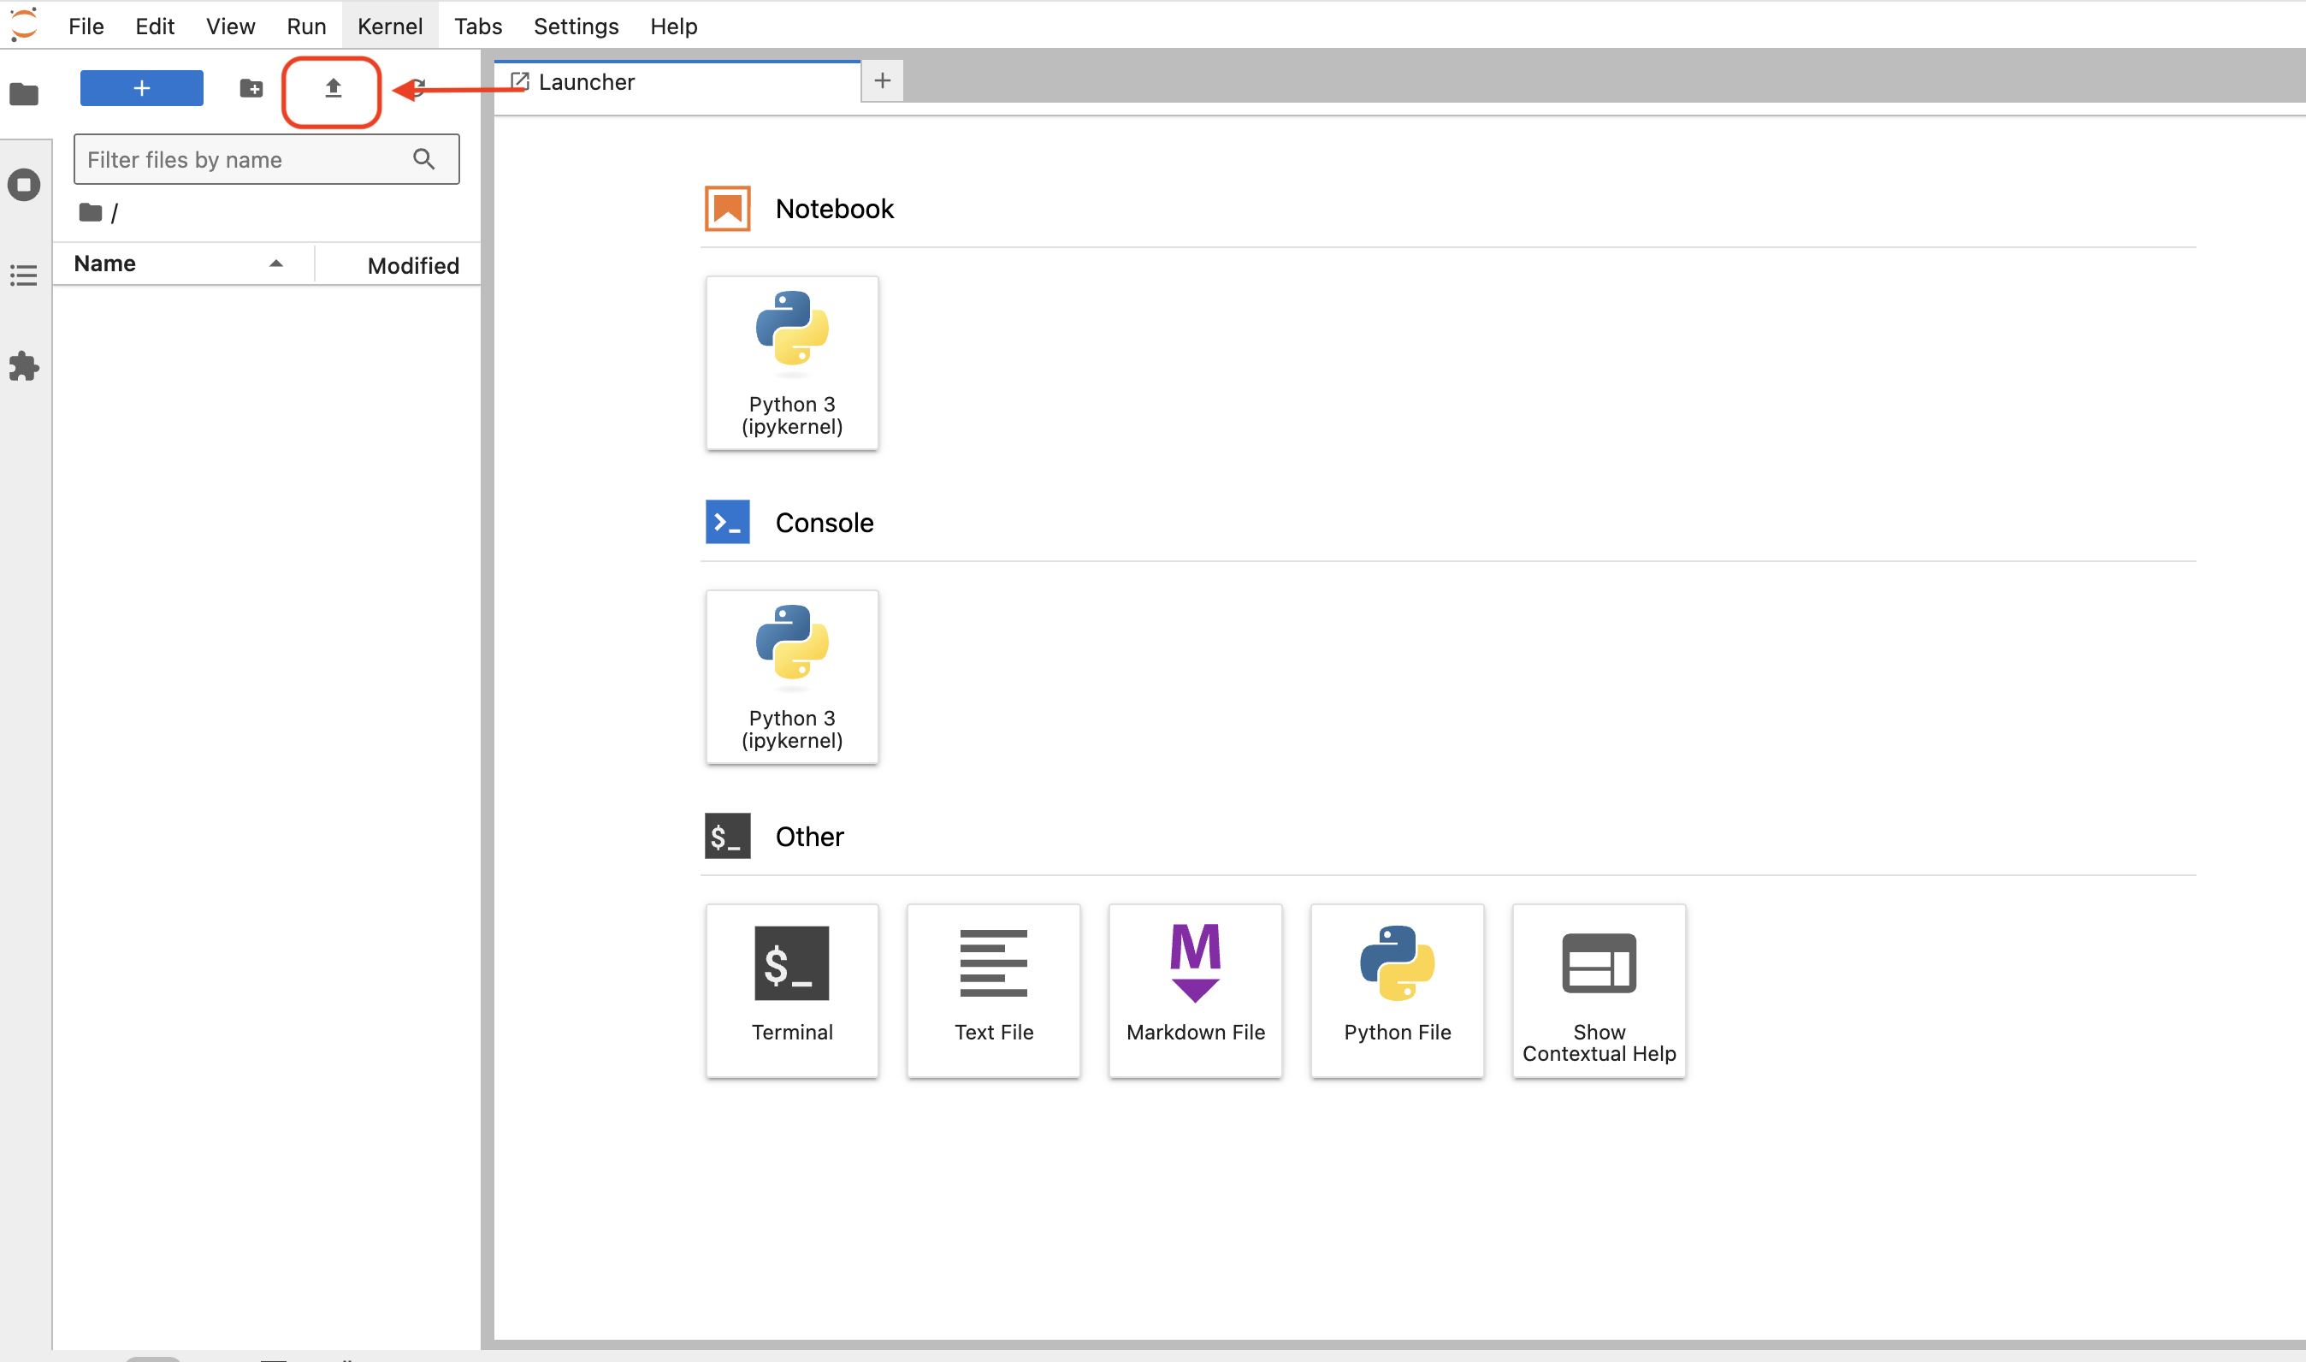Screen dimensions: 2306x1362
Task: Click the Console section heading
Action: (824, 522)
